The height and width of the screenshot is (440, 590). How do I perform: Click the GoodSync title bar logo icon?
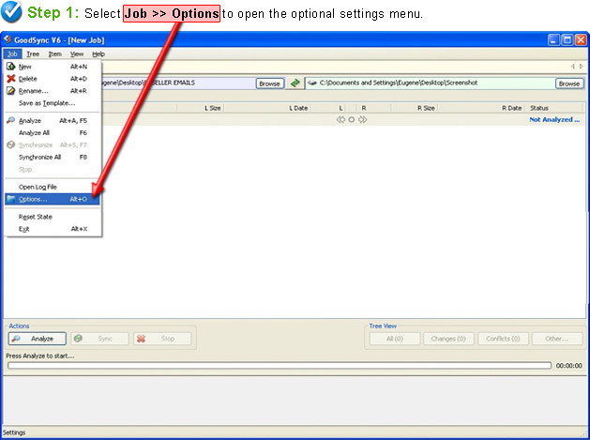click(8, 39)
